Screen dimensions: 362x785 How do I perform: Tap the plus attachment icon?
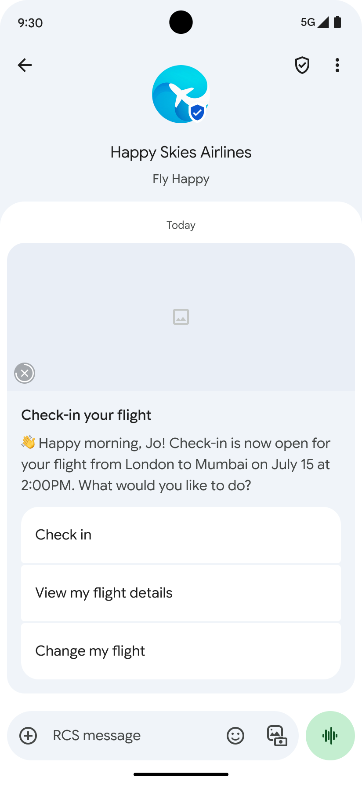click(28, 735)
